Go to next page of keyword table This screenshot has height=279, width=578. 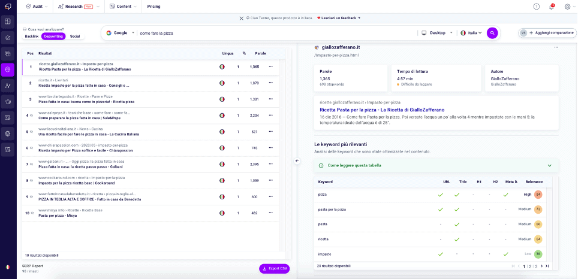click(541, 266)
